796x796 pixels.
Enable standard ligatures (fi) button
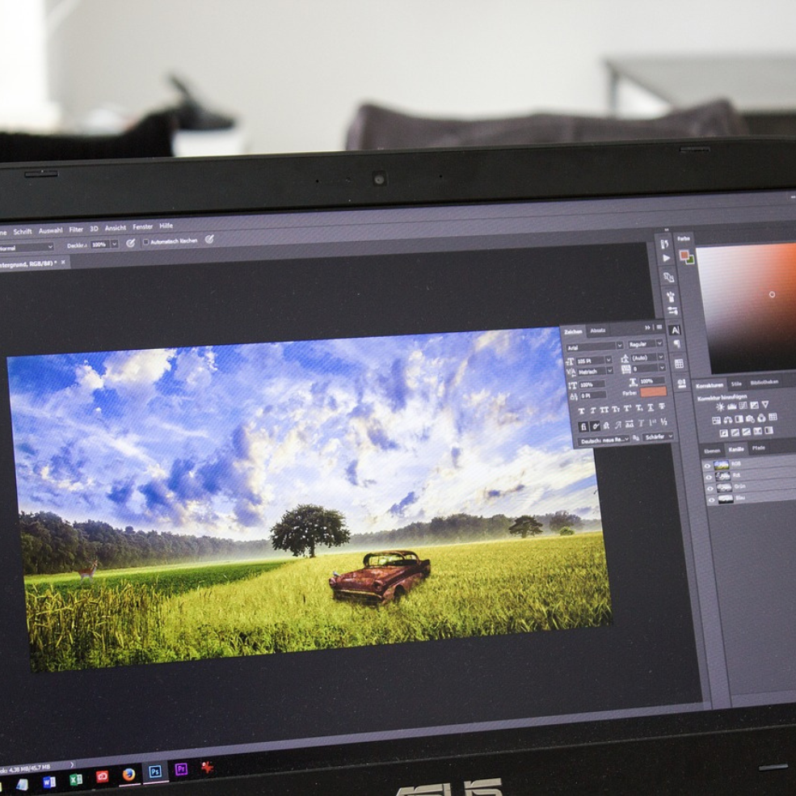583,426
